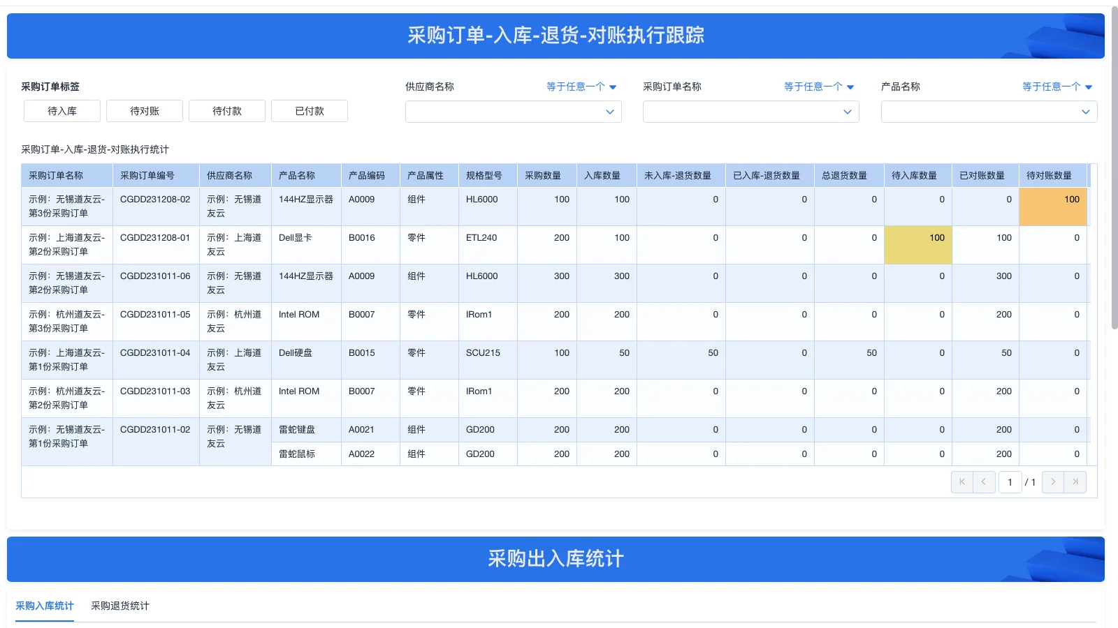The height and width of the screenshot is (628, 1118).
Task: Select the 采购入库统计 tab
Action: 43,606
